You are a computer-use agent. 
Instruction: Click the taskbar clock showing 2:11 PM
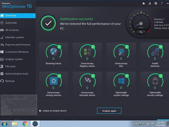coord(161,124)
